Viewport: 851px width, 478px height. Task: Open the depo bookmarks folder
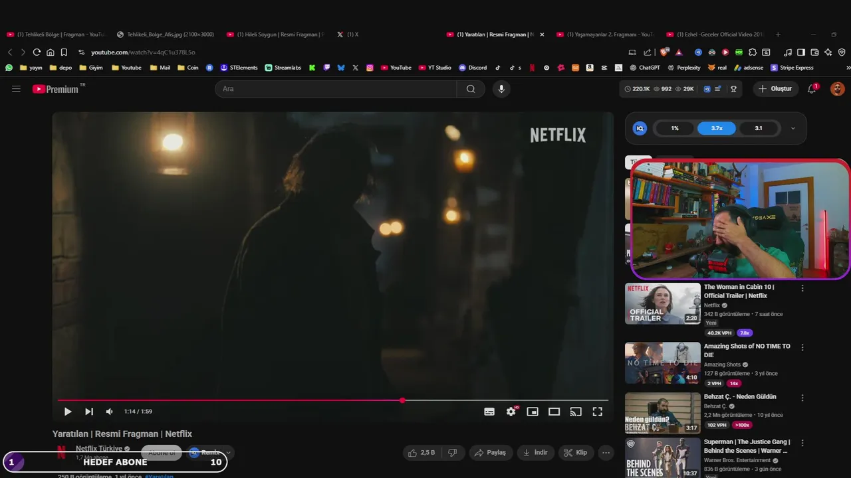coord(61,68)
